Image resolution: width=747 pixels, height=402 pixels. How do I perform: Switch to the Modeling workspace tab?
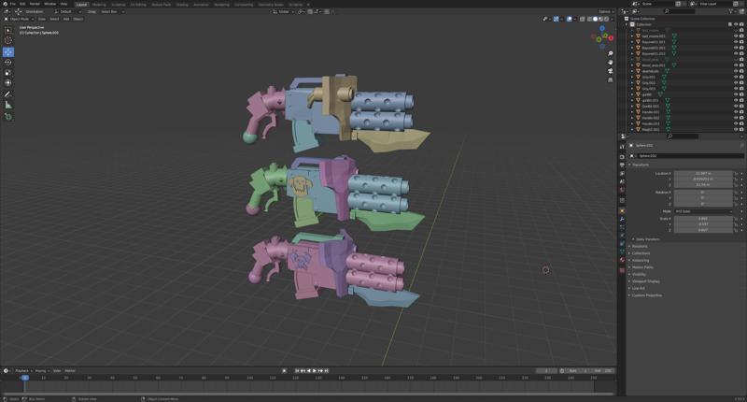[99, 5]
